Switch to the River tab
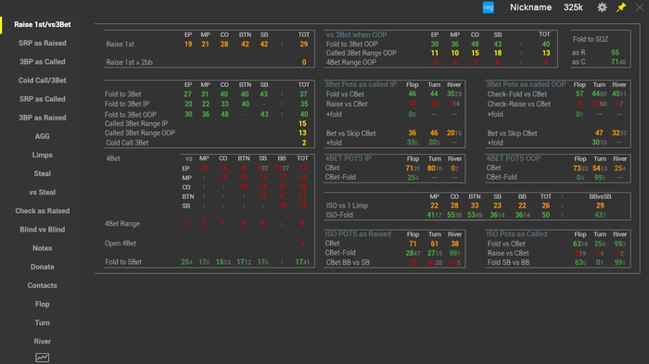 tap(43, 341)
